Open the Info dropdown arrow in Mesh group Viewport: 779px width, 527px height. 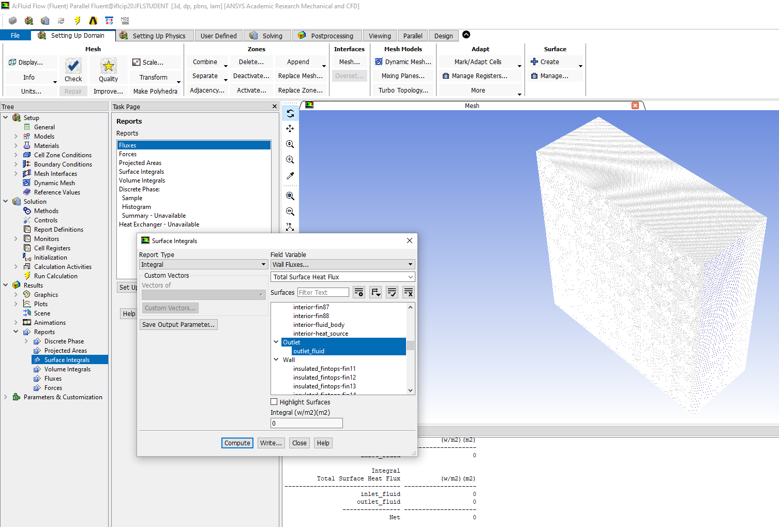tap(55, 81)
